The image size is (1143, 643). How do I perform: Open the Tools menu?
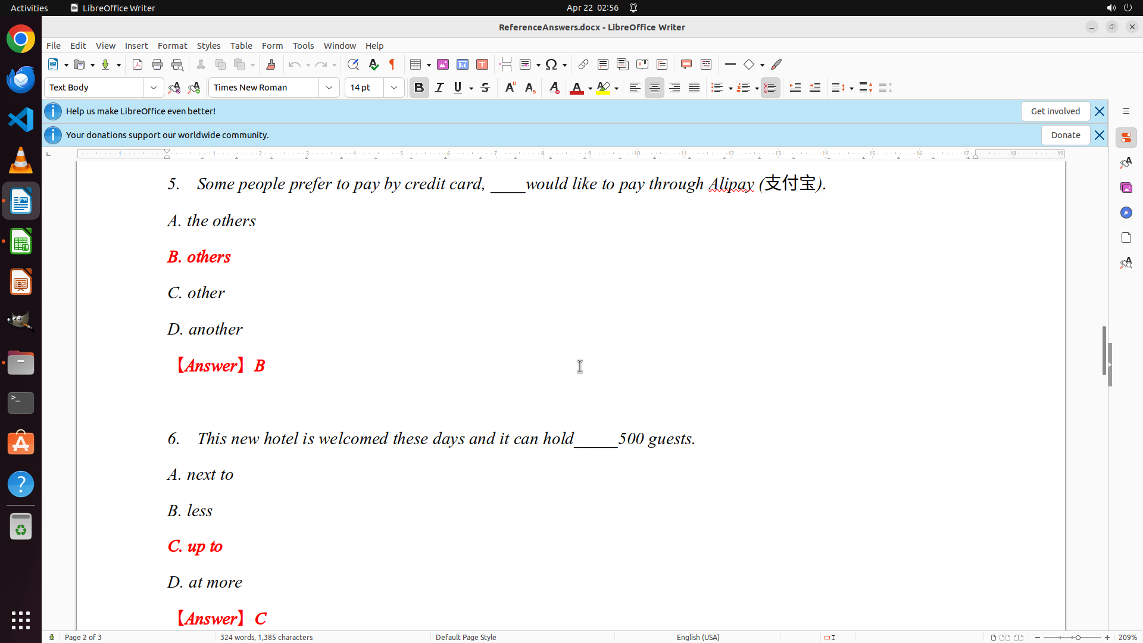coord(303,45)
